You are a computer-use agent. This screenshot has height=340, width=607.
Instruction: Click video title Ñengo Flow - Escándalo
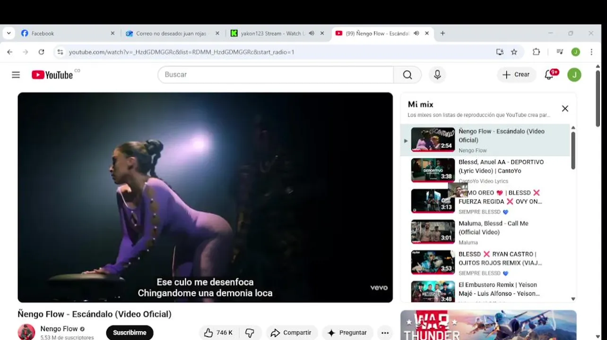[x=95, y=314]
